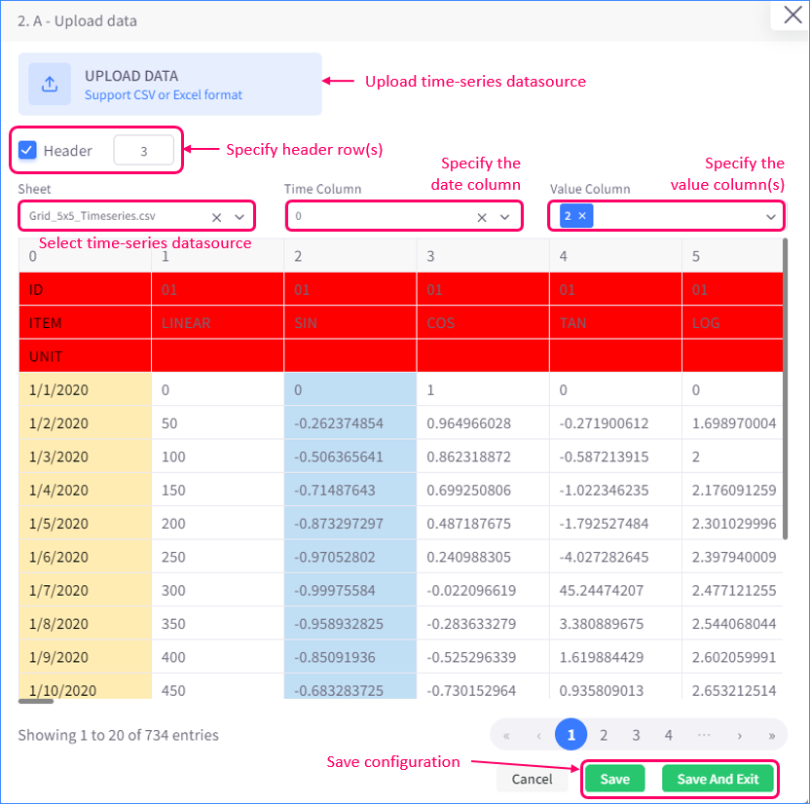Click Save And Exit button
Image resolution: width=810 pixels, height=804 pixels.
pos(718,779)
